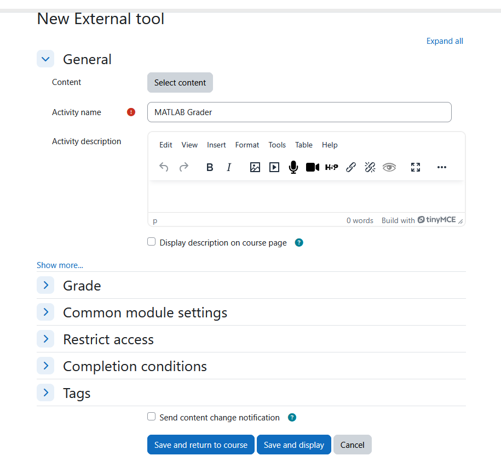Expand the Restrict access section
This screenshot has height=461, width=501.
45,339
